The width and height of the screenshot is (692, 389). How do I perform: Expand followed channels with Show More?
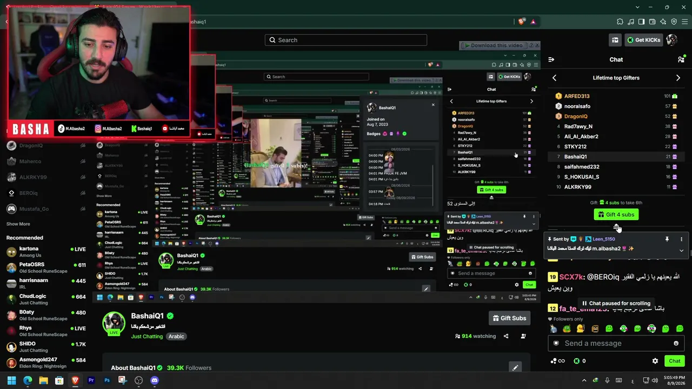tap(18, 224)
